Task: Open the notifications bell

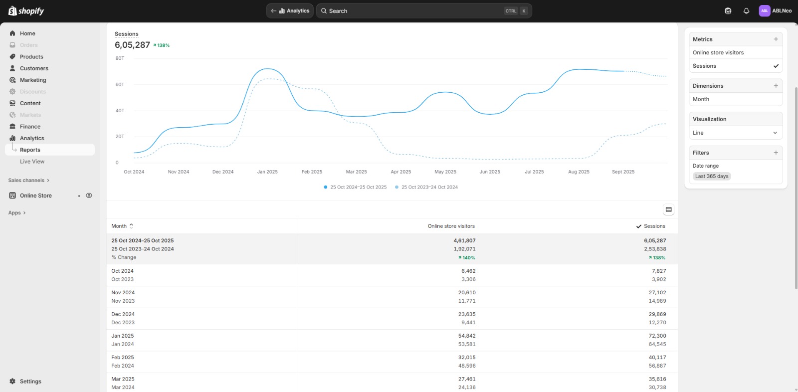Action: (x=746, y=11)
